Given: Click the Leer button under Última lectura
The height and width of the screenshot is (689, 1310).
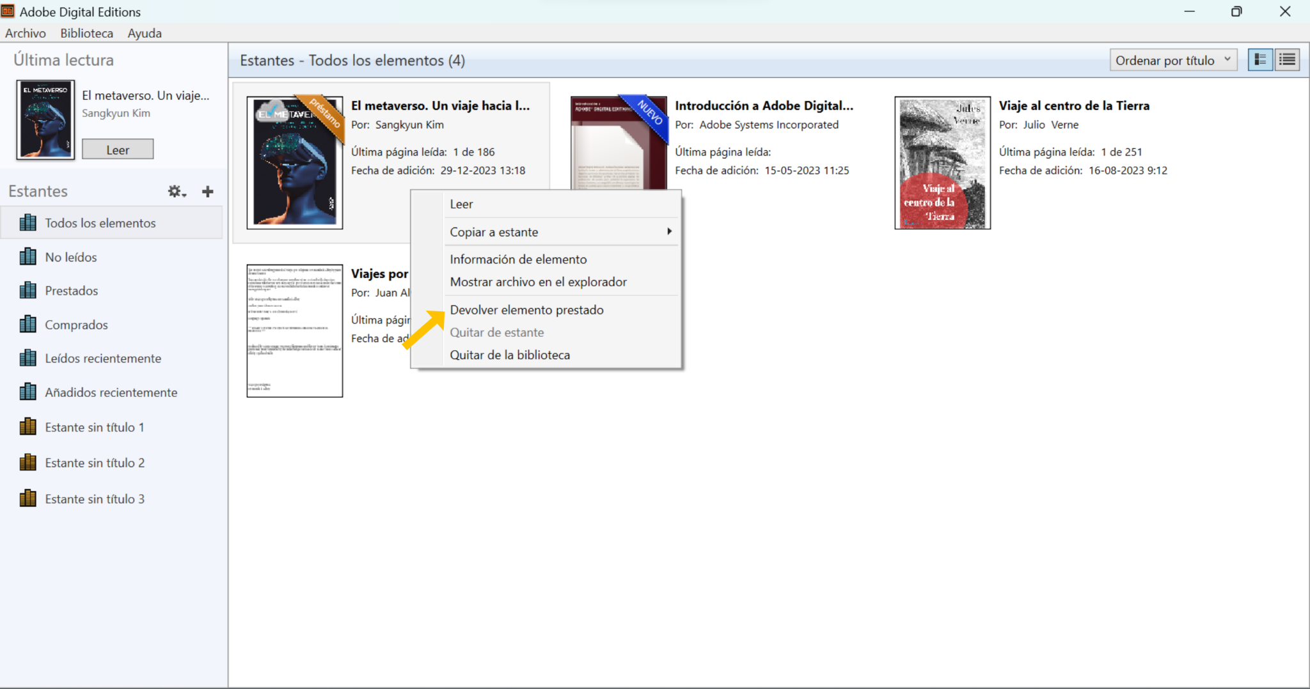Looking at the screenshot, I should tap(118, 150).
